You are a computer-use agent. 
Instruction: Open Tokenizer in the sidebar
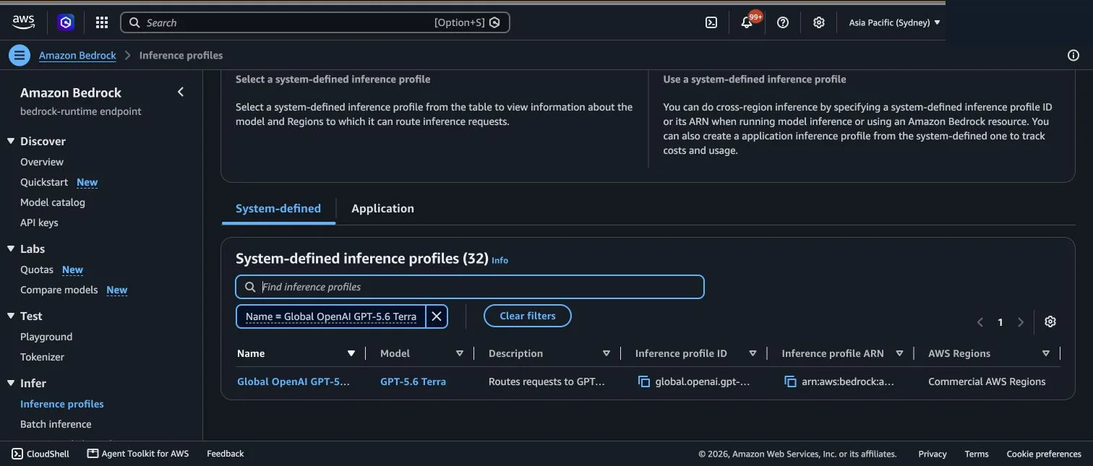(42, 357)
